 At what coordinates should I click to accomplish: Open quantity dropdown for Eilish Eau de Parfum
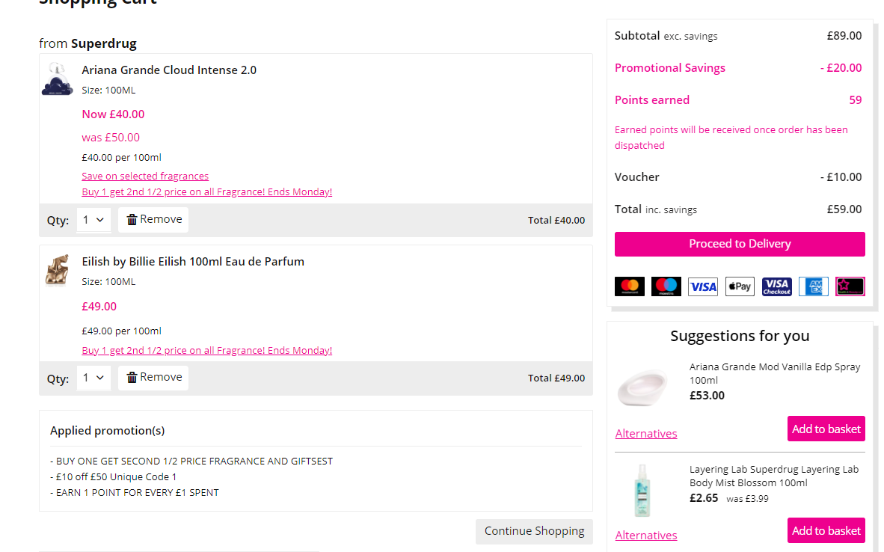tap(94, 378)
